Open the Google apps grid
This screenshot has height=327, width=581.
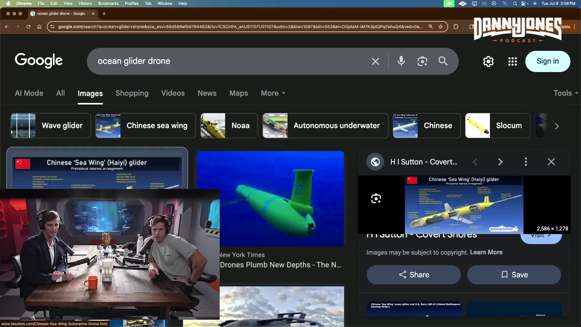tap(512, 61)
